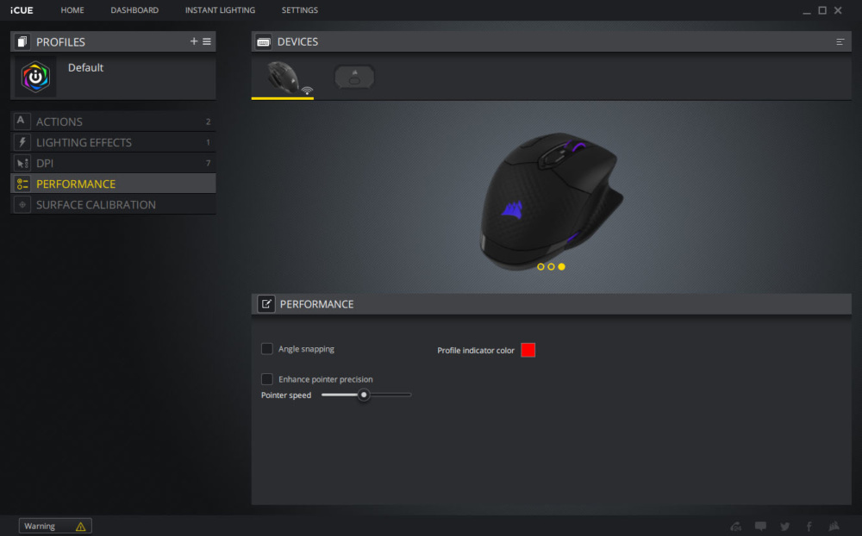Click the 'Profile indicator color' label
Screen dimensions: 862x536
[x=476, y=350]
